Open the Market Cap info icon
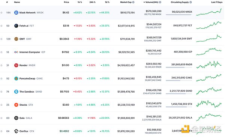The width and height of the screenshot is (225, 137). tap(133, 2)
